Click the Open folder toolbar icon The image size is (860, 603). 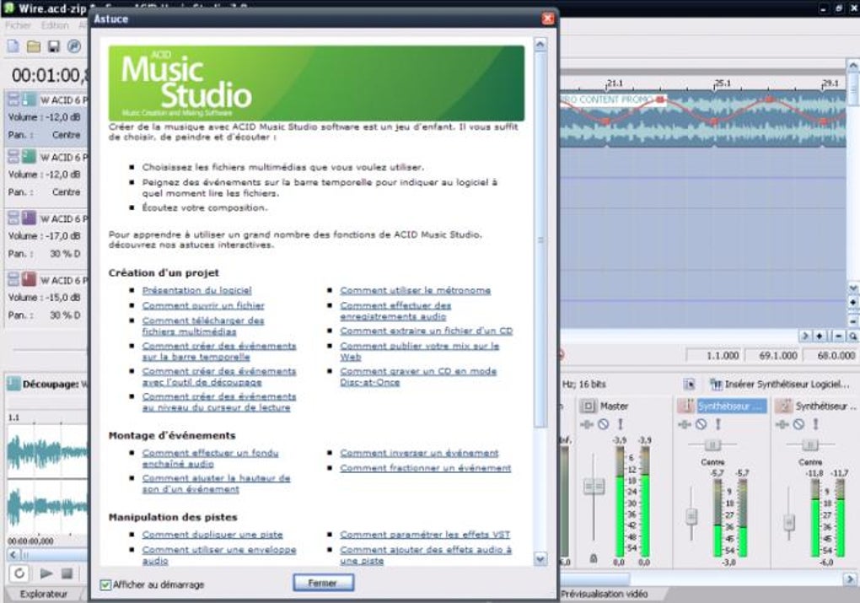click(x=34, y=46)
